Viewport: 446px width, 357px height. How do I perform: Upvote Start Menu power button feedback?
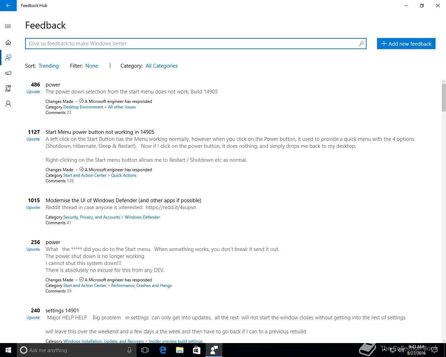point(33,139)
